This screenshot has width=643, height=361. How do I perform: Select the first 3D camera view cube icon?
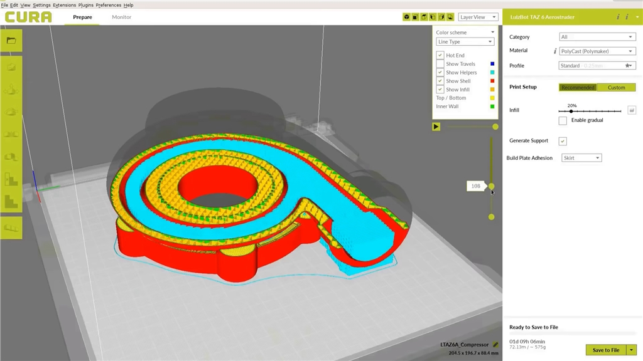406,17
